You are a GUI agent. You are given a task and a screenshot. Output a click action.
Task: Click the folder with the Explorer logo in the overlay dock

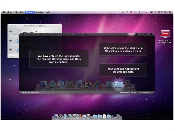click(110, 84)
